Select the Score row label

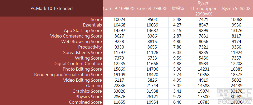(x=96, y=20)
